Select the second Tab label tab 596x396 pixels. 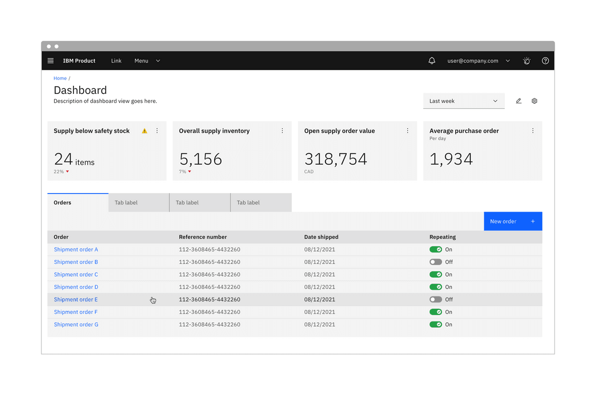coord(200,203)
